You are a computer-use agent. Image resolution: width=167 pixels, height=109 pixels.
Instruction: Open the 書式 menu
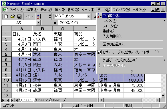point(73,10)
